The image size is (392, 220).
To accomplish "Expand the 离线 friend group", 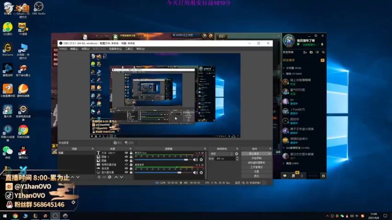I will click(x=284, y=163).
